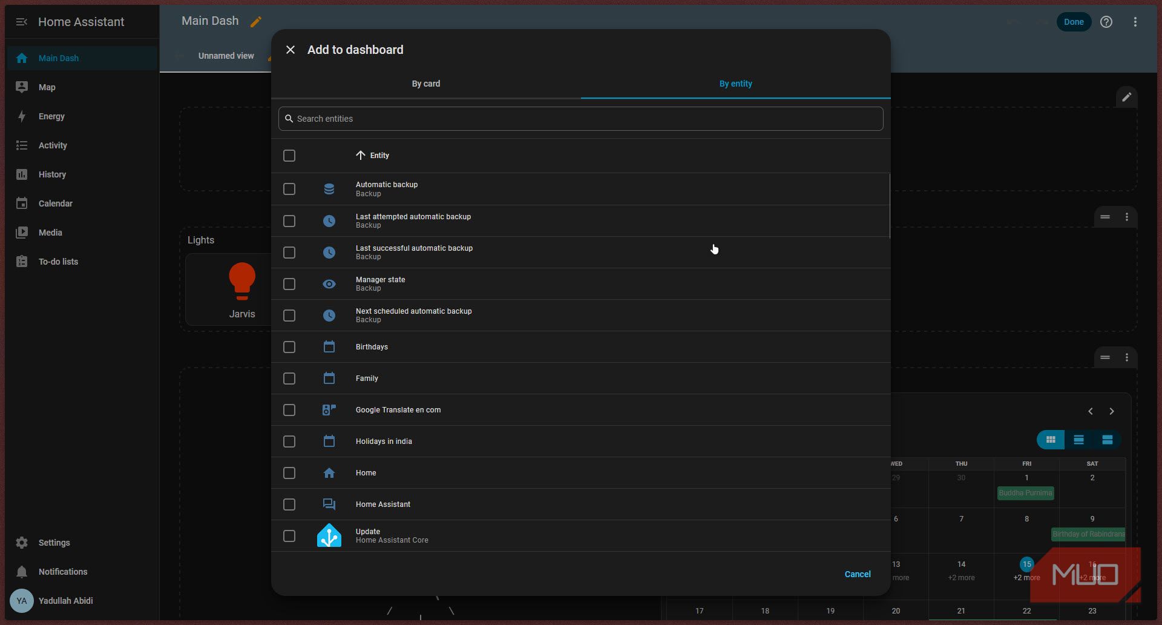Open Settings in the sidebar

pos(82,543)
